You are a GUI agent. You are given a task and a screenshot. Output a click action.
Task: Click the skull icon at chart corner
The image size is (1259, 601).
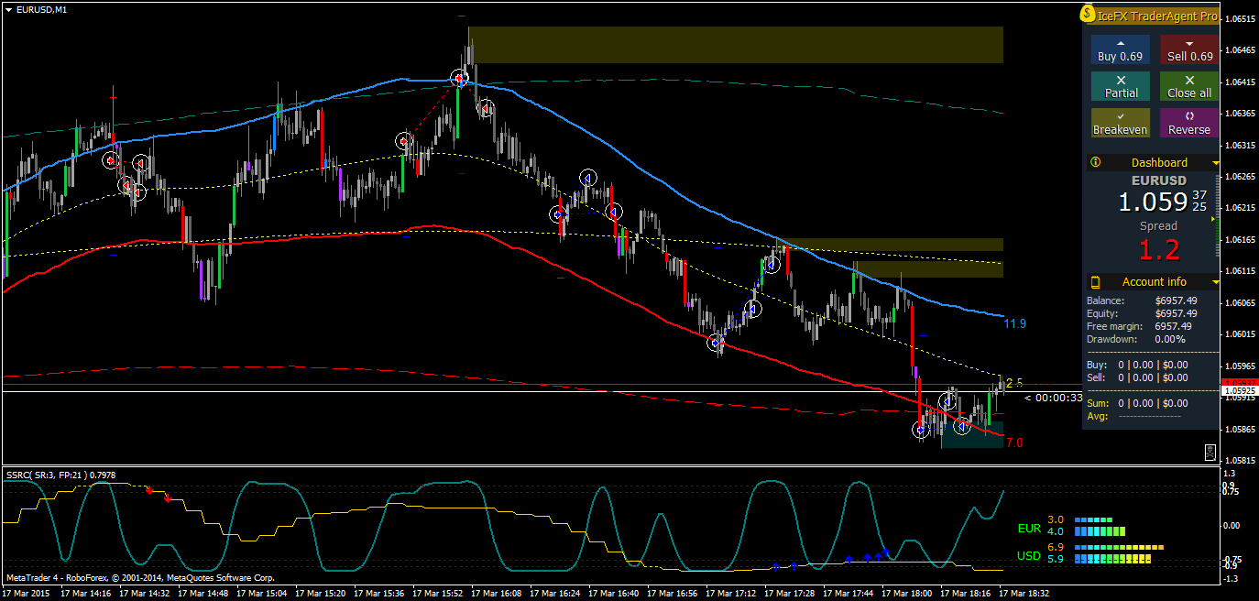click(x=1210, y=452)
